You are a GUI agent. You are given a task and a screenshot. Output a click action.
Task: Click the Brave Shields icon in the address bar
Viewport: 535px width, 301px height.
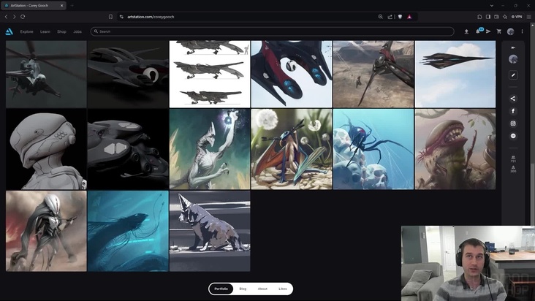point(399,16)
